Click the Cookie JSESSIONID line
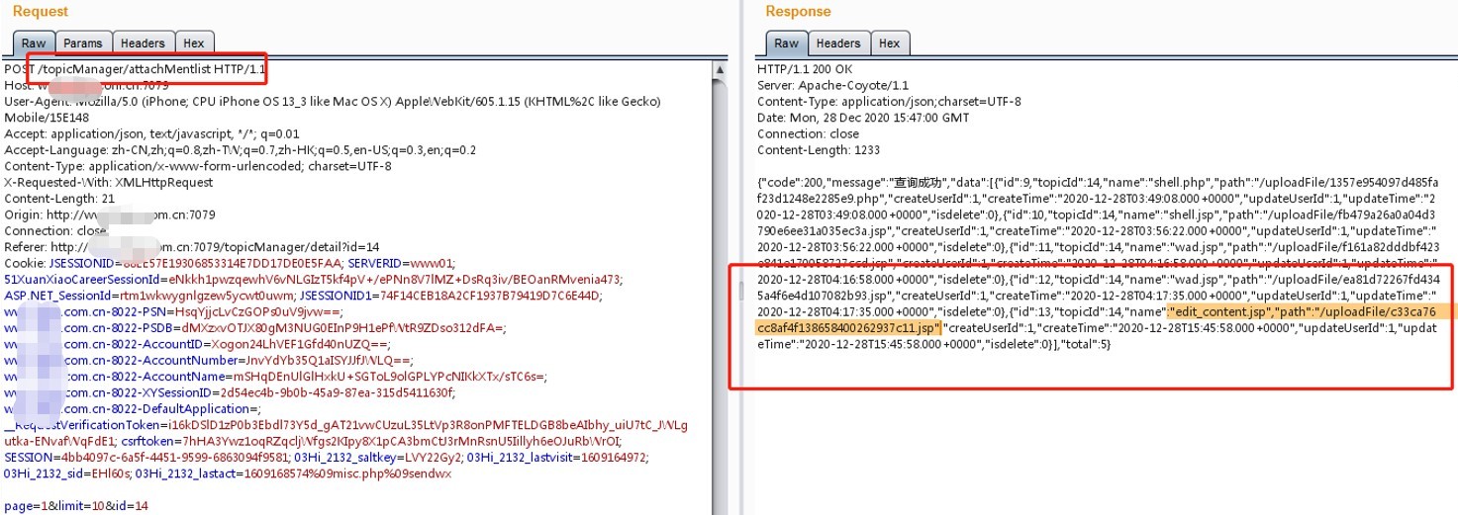 pos(229,263)
